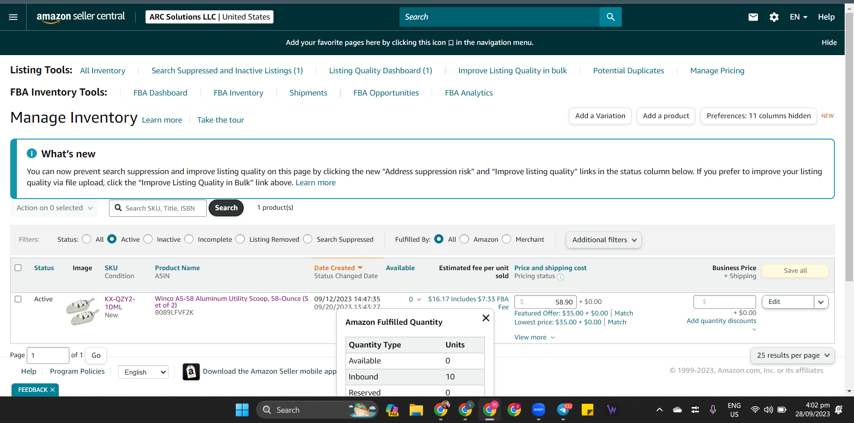Close the FEEDBACK tab

click(x=52, y=390)
